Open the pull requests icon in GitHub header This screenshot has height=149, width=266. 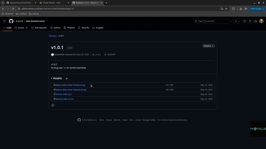250,21
